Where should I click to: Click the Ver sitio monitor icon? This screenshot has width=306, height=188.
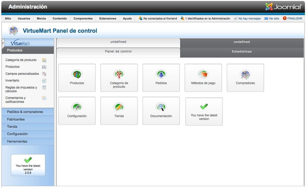point(266,18)
